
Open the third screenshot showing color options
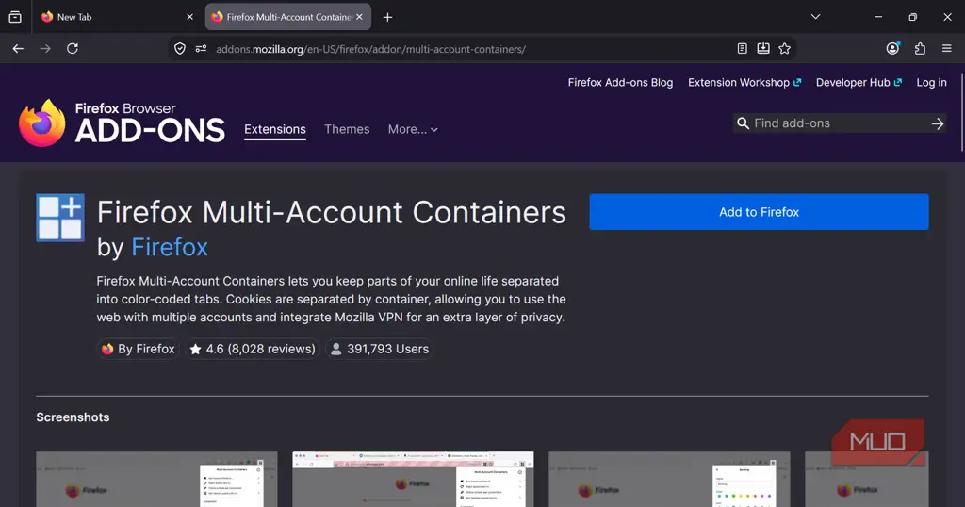669,480
